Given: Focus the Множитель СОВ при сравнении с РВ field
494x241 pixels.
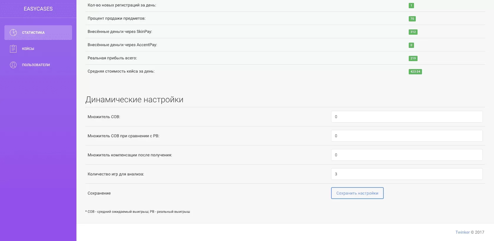Looking at the screenshot, I should [407, 136].
